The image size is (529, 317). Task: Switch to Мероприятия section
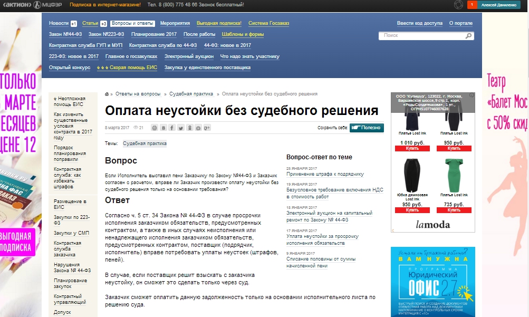pyautogui.click(x=174, y=22)
